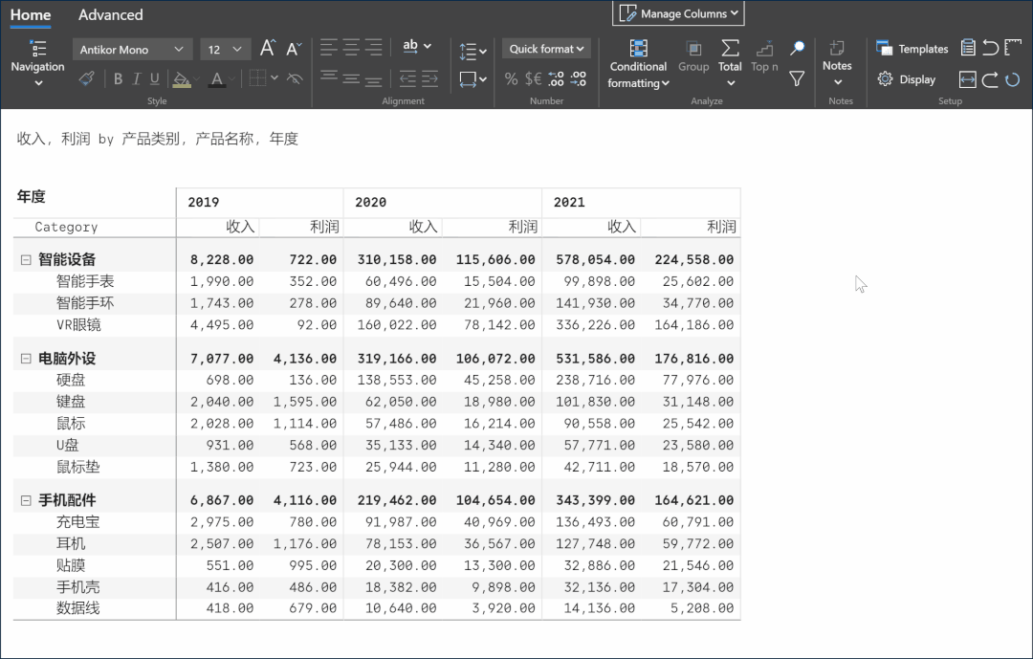Image resolution: width=1033 pixels, height=659 pixels.
Task: Click the format painter brush icon
Action: pos(86,79)
